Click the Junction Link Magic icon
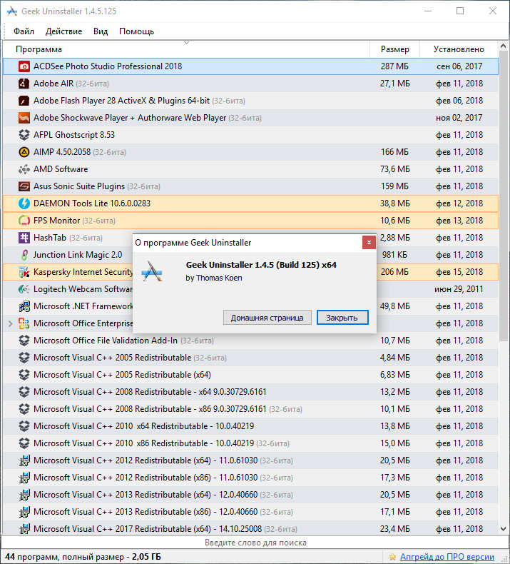This screenshot has height=564, width=510. [x=24, y=255]
